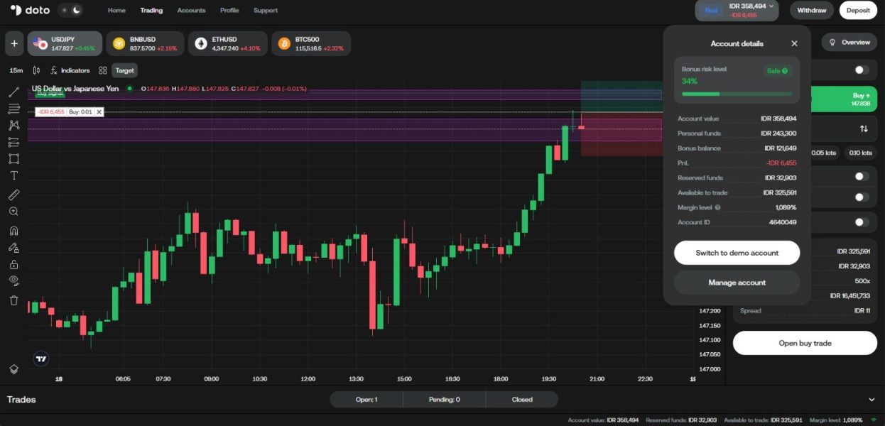The width and height of the screenshot is (885, 426).
Task: Click the trash icon to remove drawings
Action: point(13,300)
